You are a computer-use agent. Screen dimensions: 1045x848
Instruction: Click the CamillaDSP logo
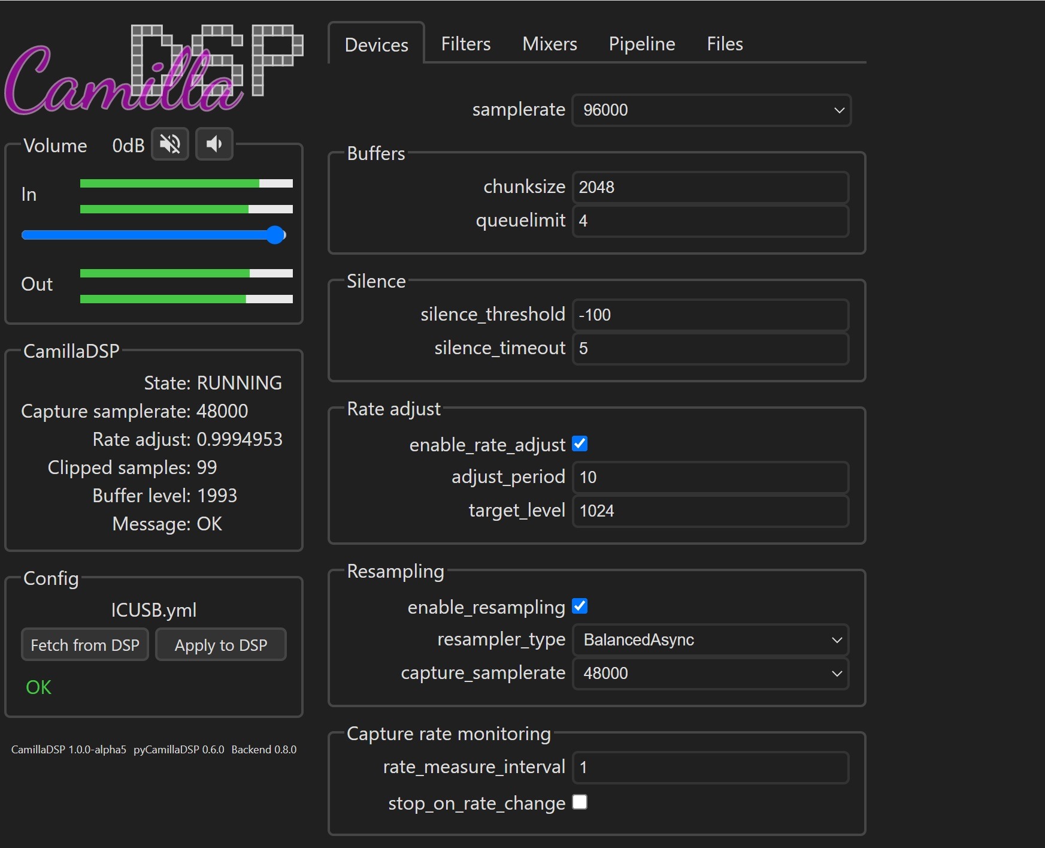pyautogui.click(x=154, y=69)
